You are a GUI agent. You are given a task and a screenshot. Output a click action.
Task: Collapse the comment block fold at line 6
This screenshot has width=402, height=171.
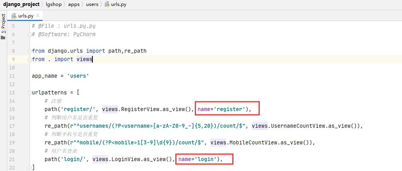pos(29,35)
